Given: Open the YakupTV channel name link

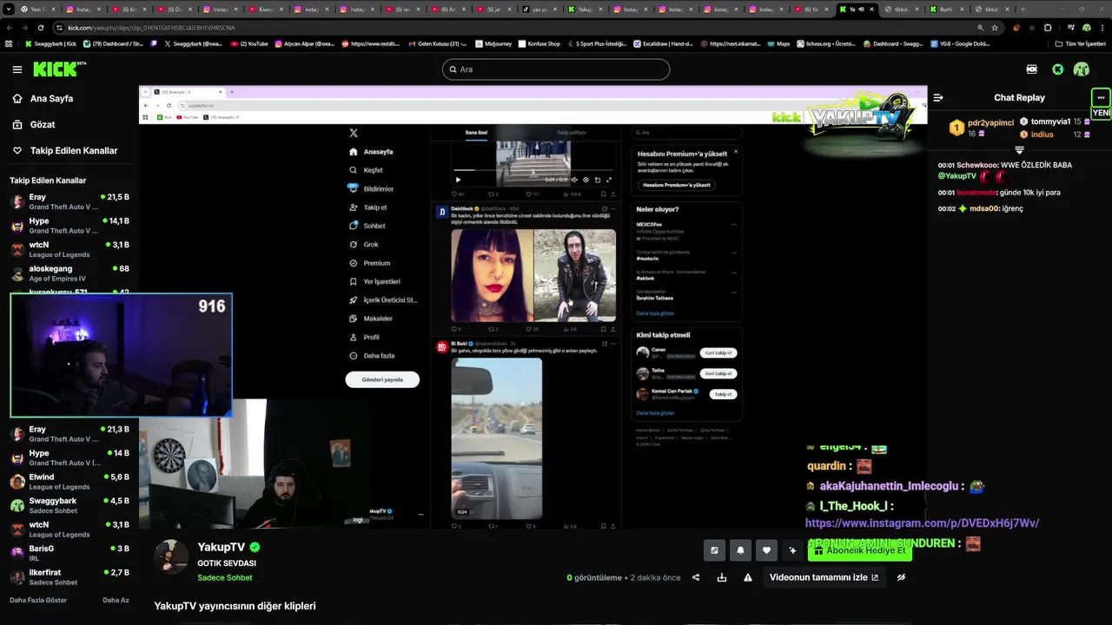Looking at the screenshot, I should tap(222, 548).
